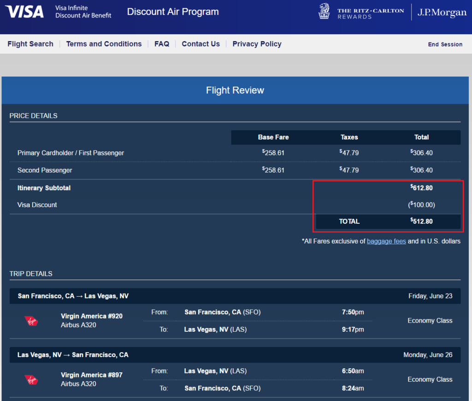Click 9:17pm arrival time
This screenshot has width=472, height=401.
[353, 329]
